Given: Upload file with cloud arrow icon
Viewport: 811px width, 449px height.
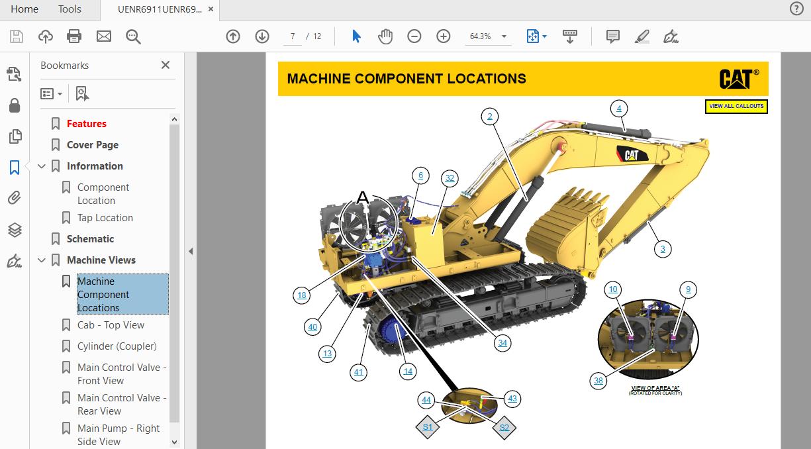Looking at the screenshot, I should [x=45, y=36].
